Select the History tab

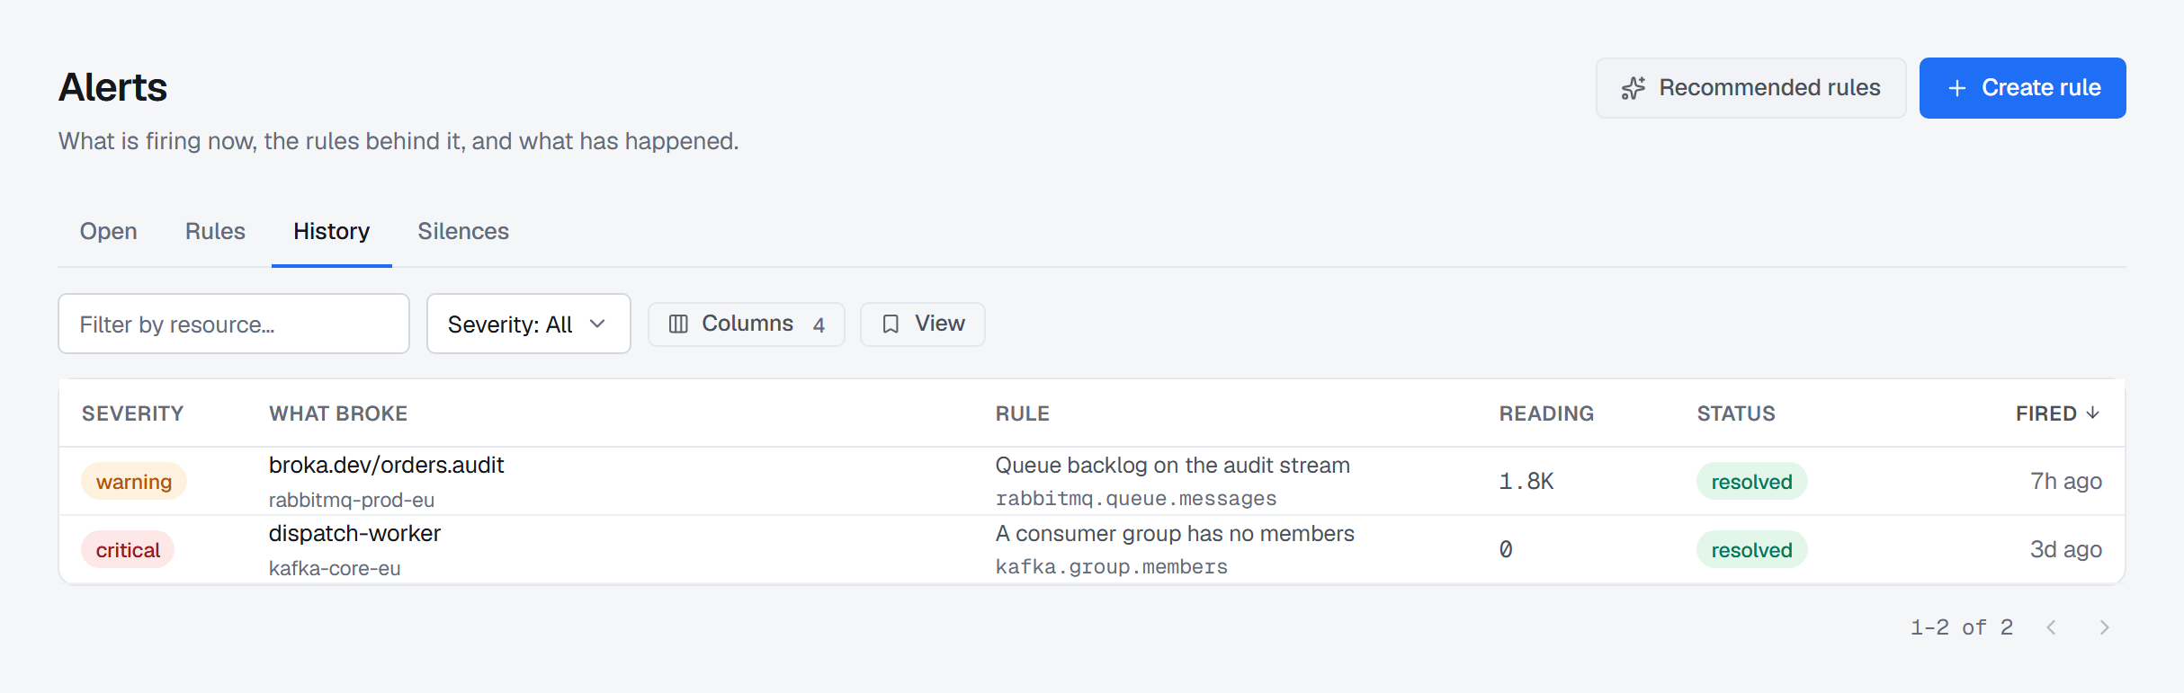click(332, 231)
